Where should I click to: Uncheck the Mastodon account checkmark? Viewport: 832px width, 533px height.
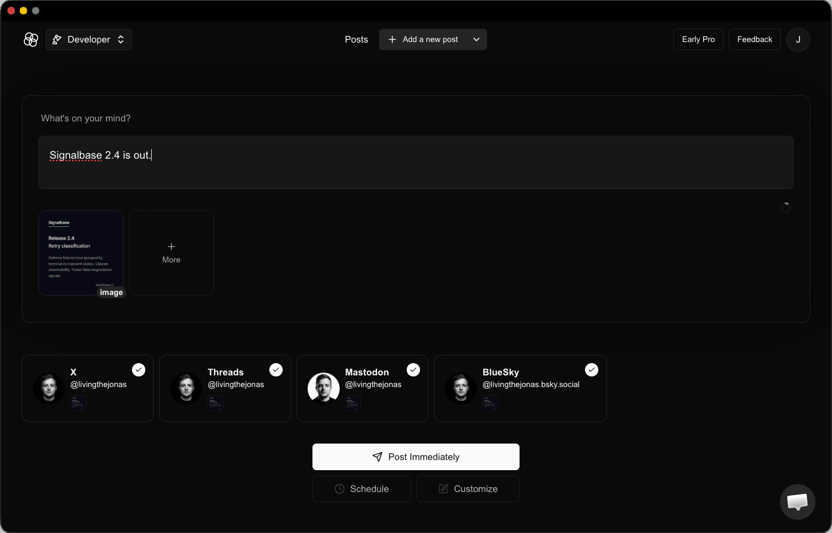(x=413, y=370)
